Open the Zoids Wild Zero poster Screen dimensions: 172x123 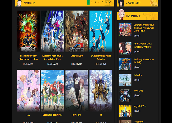(76, 32)
